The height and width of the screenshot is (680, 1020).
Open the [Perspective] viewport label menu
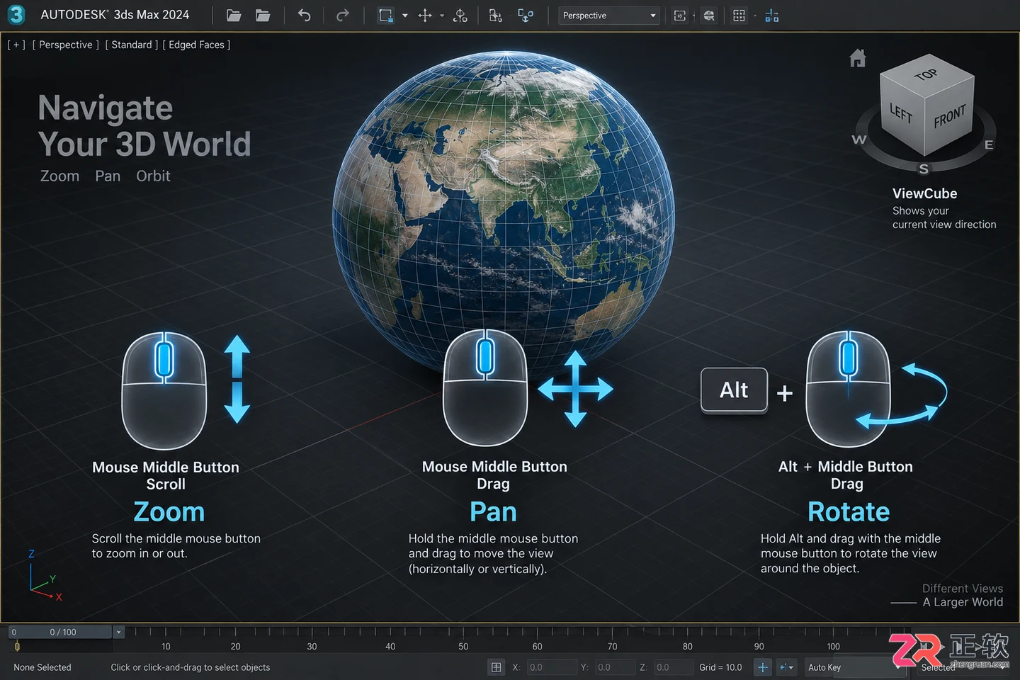[66, 45]
